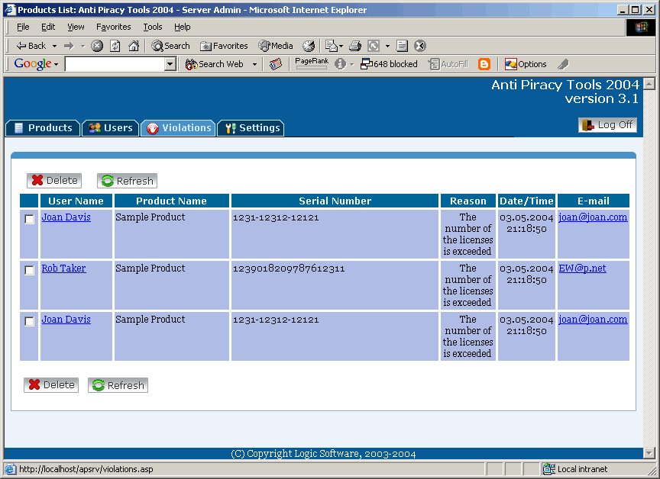Viewport: 660px width, 479px height.
Task: Click the Blogger orange icon
Action: (484, 64)
